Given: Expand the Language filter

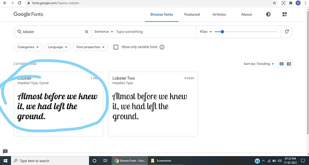Looking at the screenshot, I should (x=57, y=47).
